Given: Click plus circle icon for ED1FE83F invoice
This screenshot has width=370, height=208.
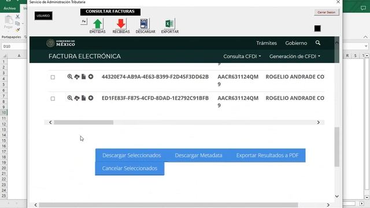Looking at the screenshot, I should pos(91,98).
